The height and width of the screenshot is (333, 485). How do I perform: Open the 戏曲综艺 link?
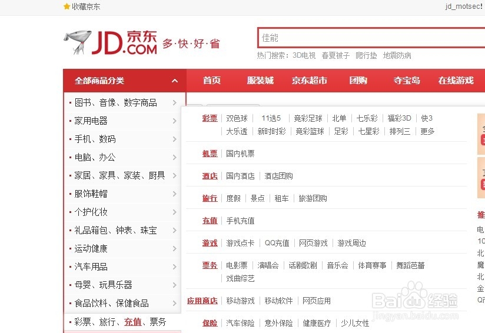(240, 279)
